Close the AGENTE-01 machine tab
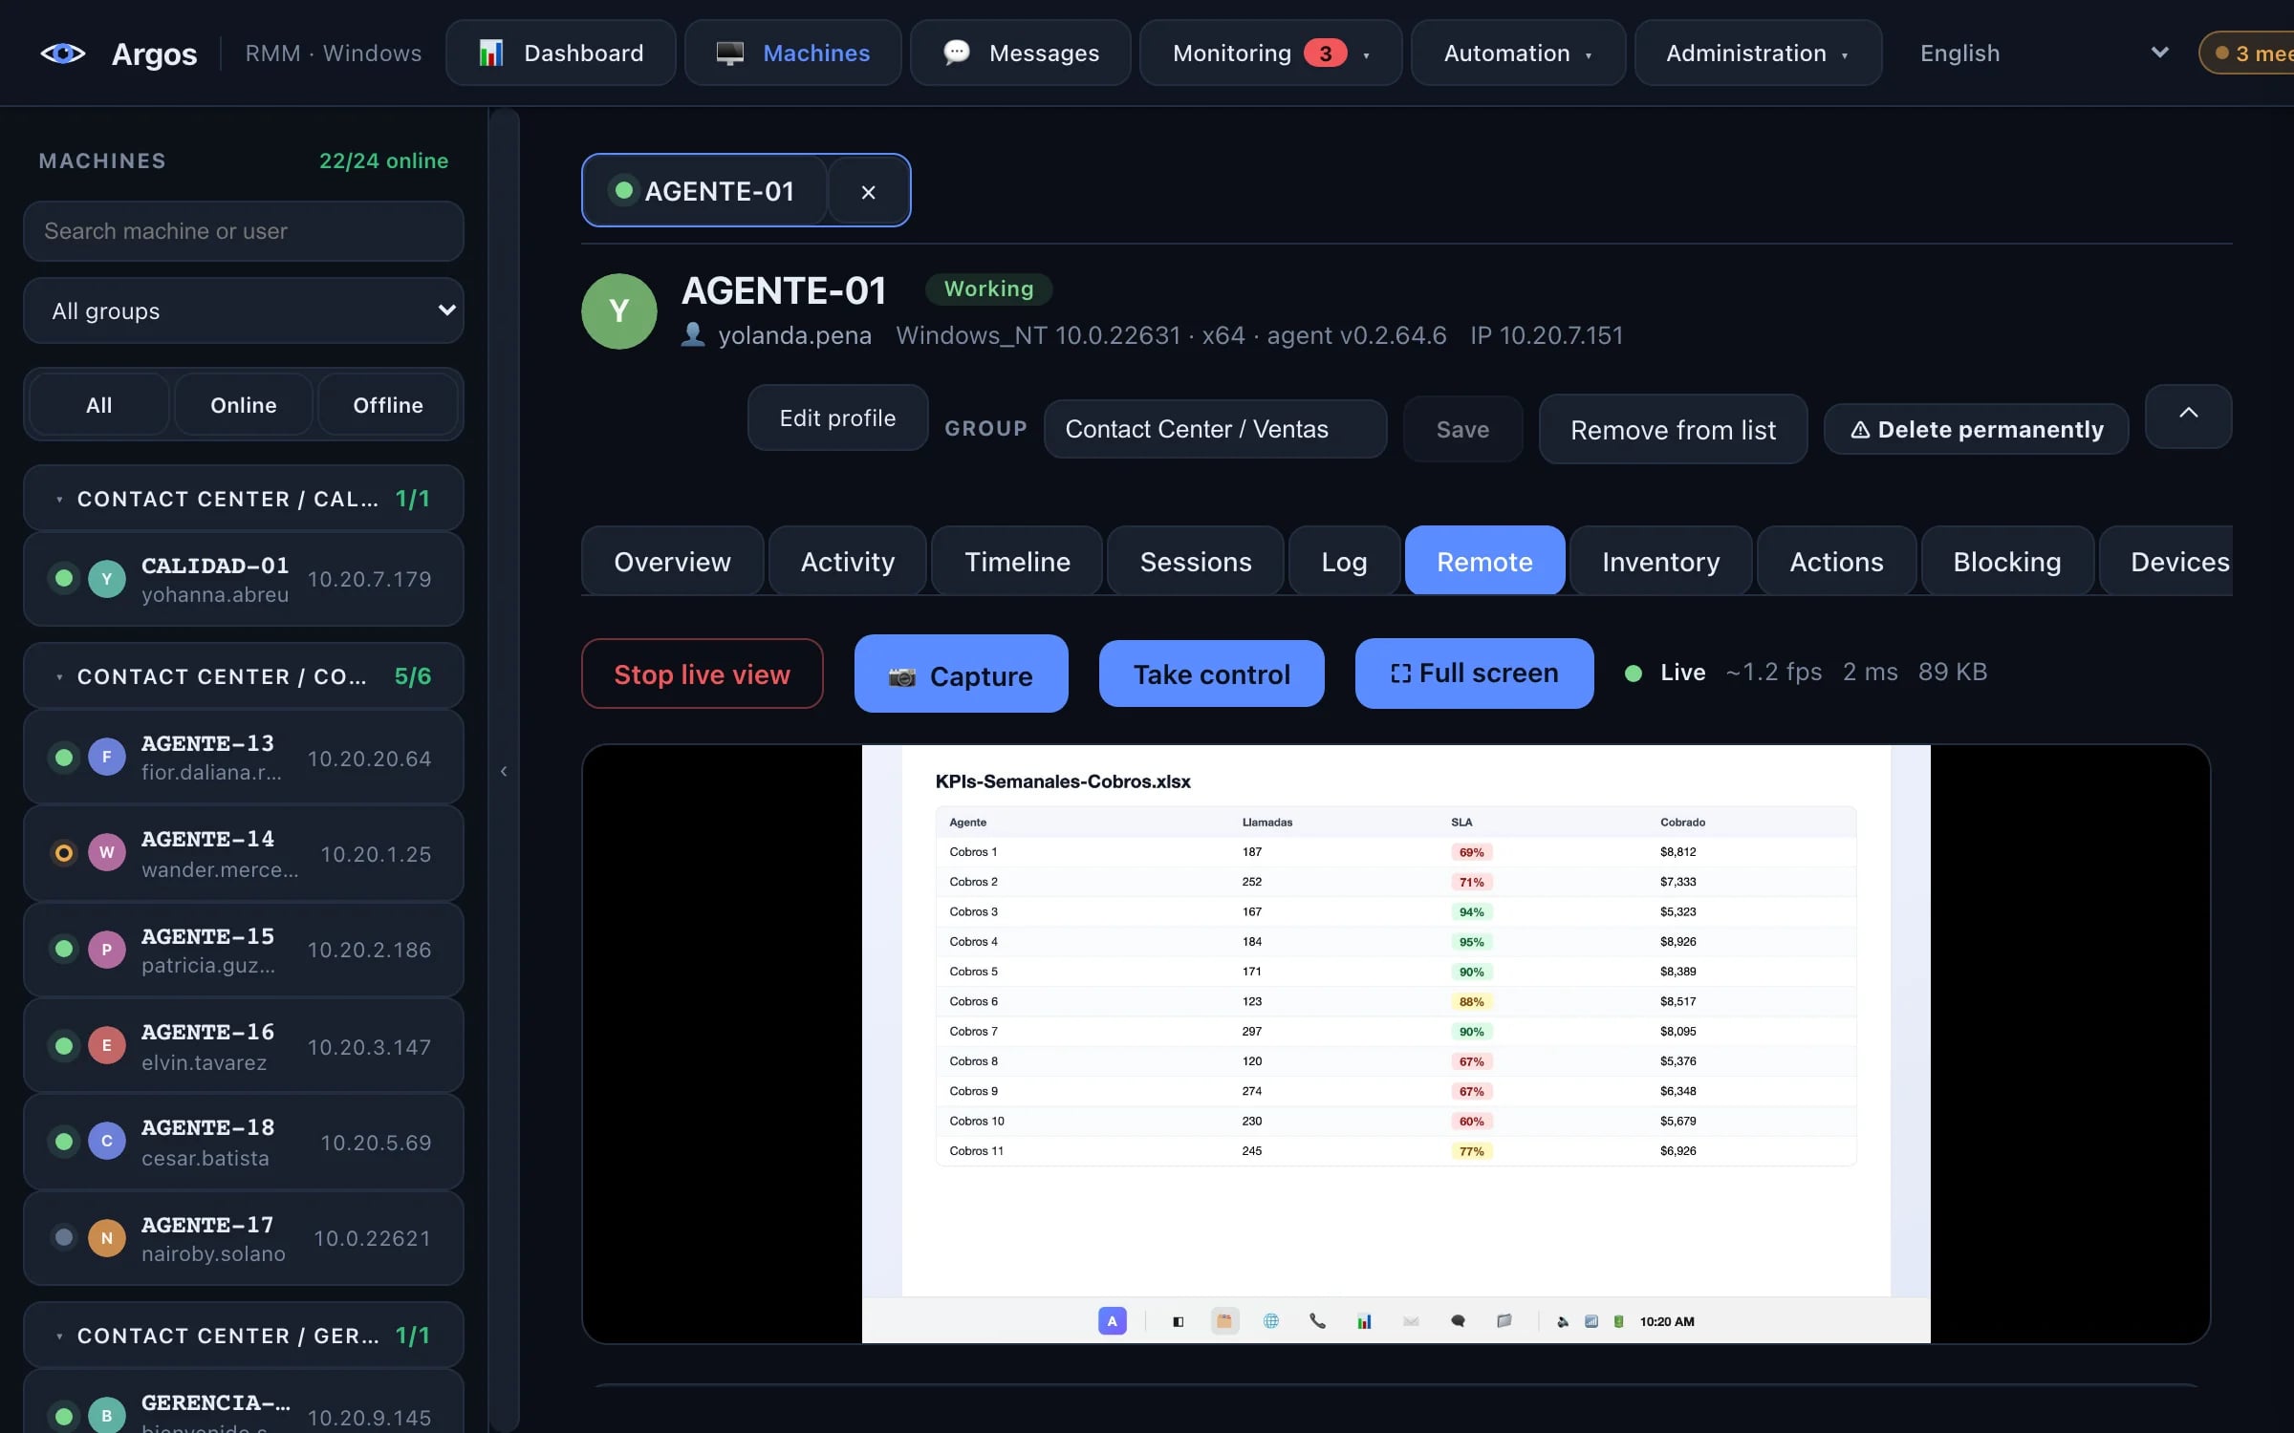The width and height of the screenshot is (2294, 1433). (x=868, y=192)
